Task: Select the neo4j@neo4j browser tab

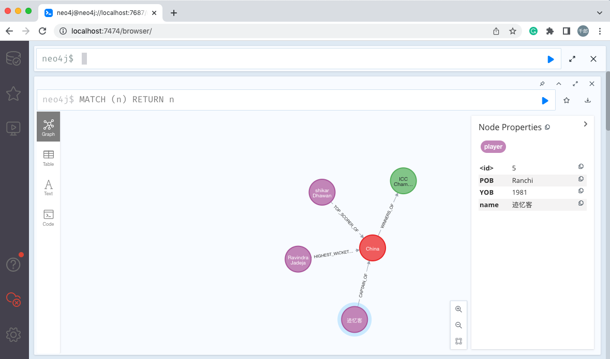Action: coord(101,13)
